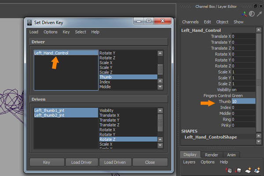Click move layer up icon

[229, 170]
